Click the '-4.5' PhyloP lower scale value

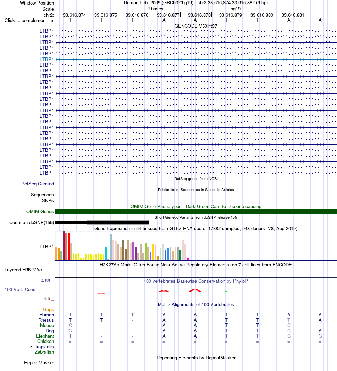[x=46, y=299]
